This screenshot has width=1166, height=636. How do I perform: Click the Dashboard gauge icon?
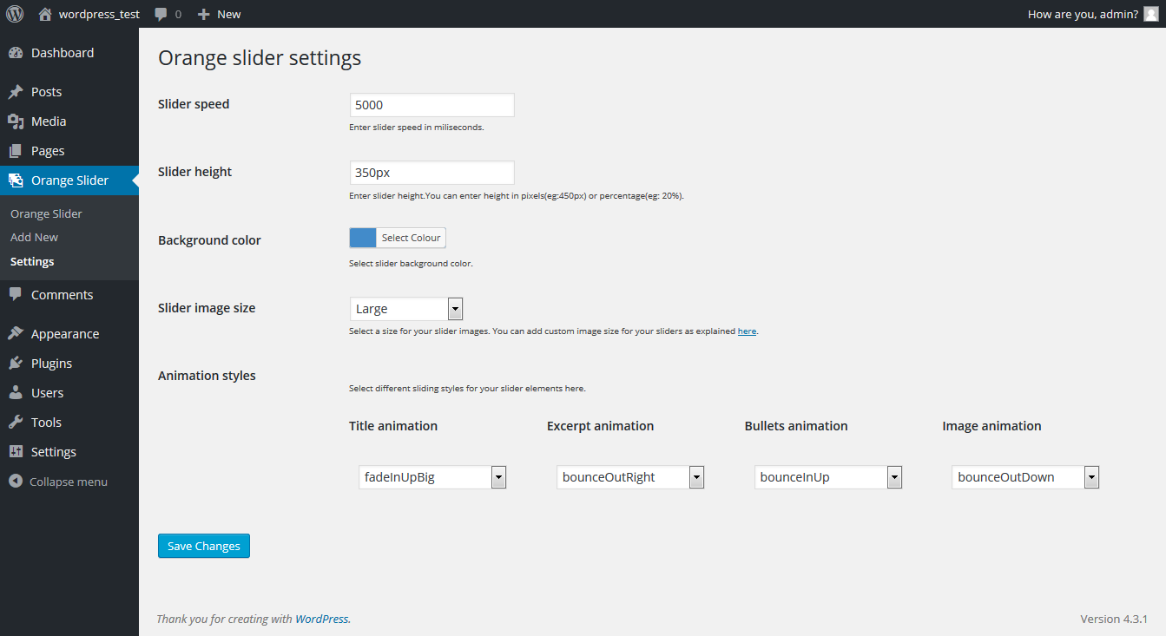tap(16, 53)
